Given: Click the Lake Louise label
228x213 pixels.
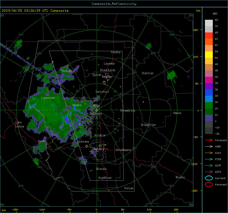Looking at the screenshot, I should coord(20,124).
